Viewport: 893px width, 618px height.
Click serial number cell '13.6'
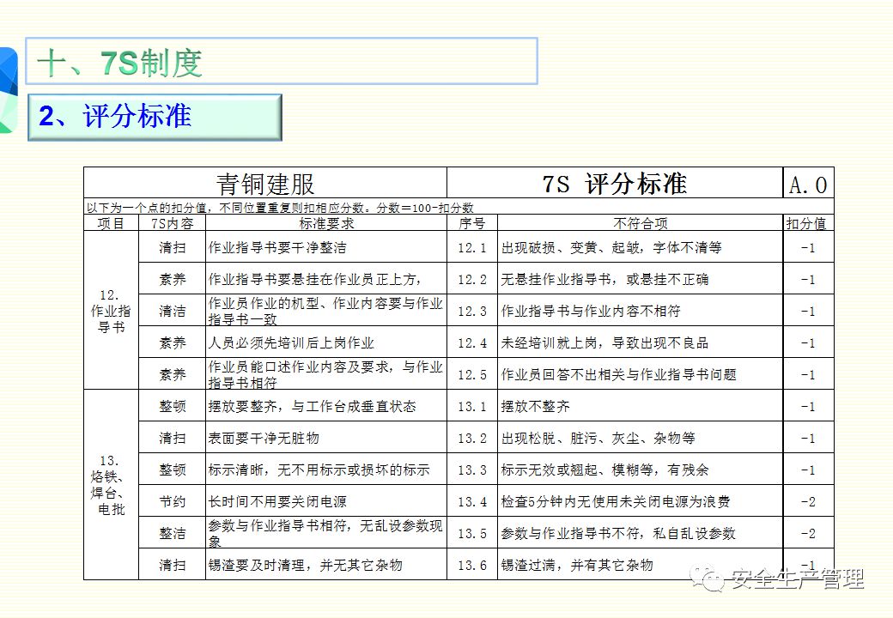coord(472,566)
